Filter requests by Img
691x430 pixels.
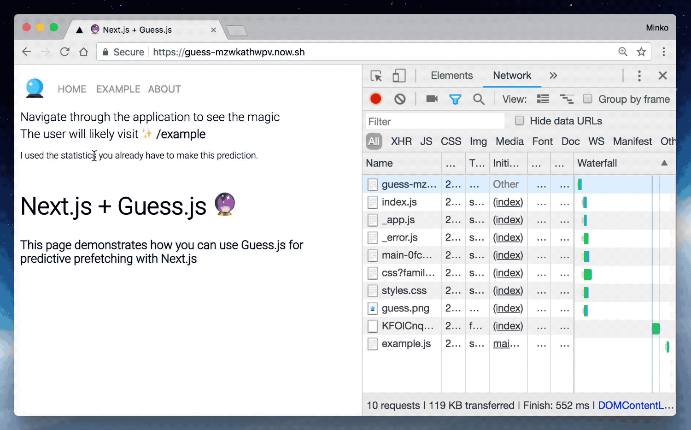pos(478,141)
